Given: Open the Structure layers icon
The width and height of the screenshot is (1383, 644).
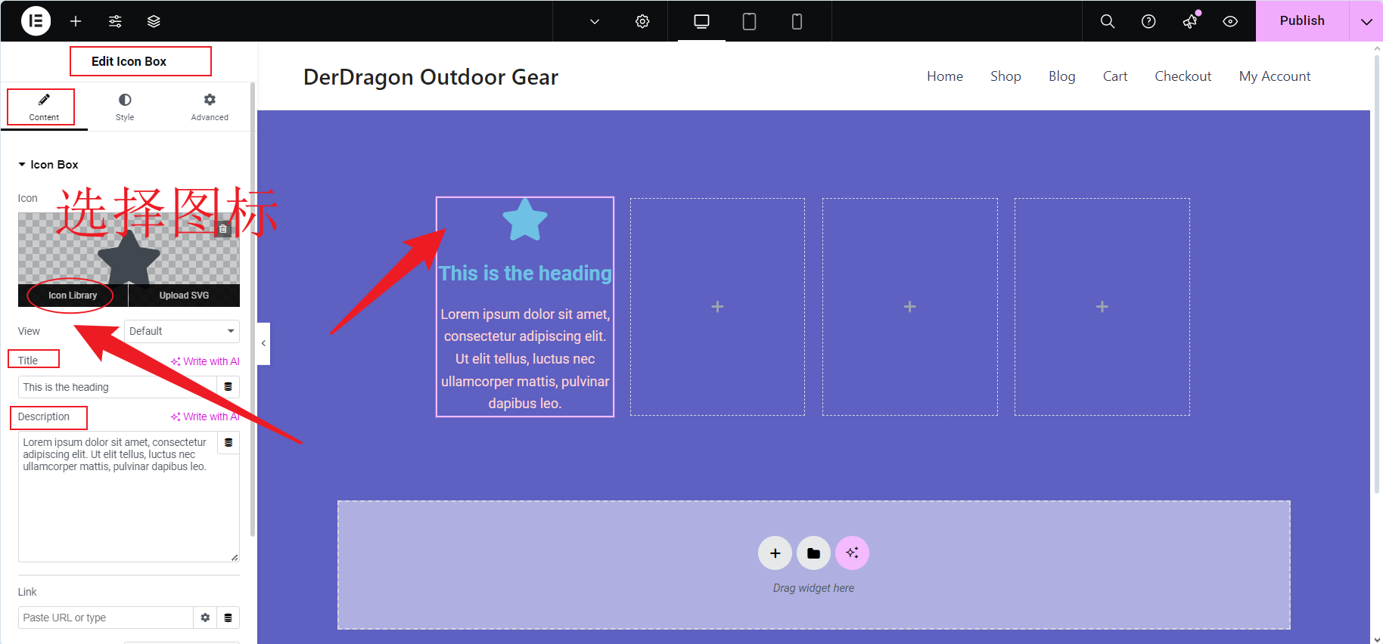Looking at the screenshot, I should tap(154, 21).
